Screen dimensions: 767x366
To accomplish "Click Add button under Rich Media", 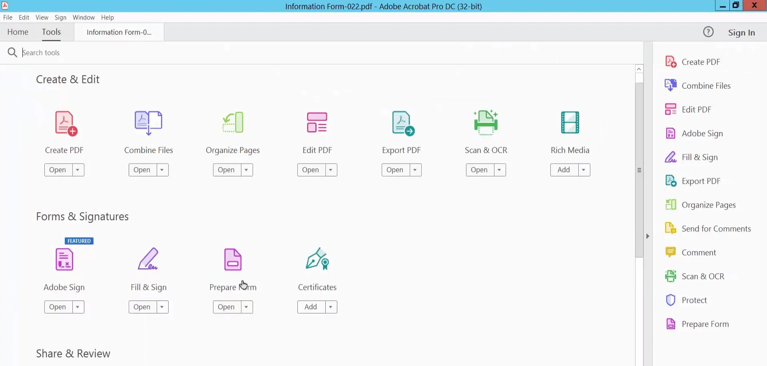I will coord(564,170).
